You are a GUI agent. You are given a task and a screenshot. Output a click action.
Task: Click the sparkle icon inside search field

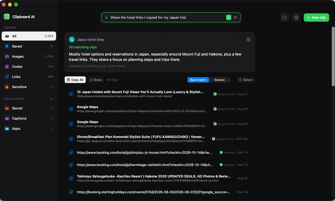106,17
